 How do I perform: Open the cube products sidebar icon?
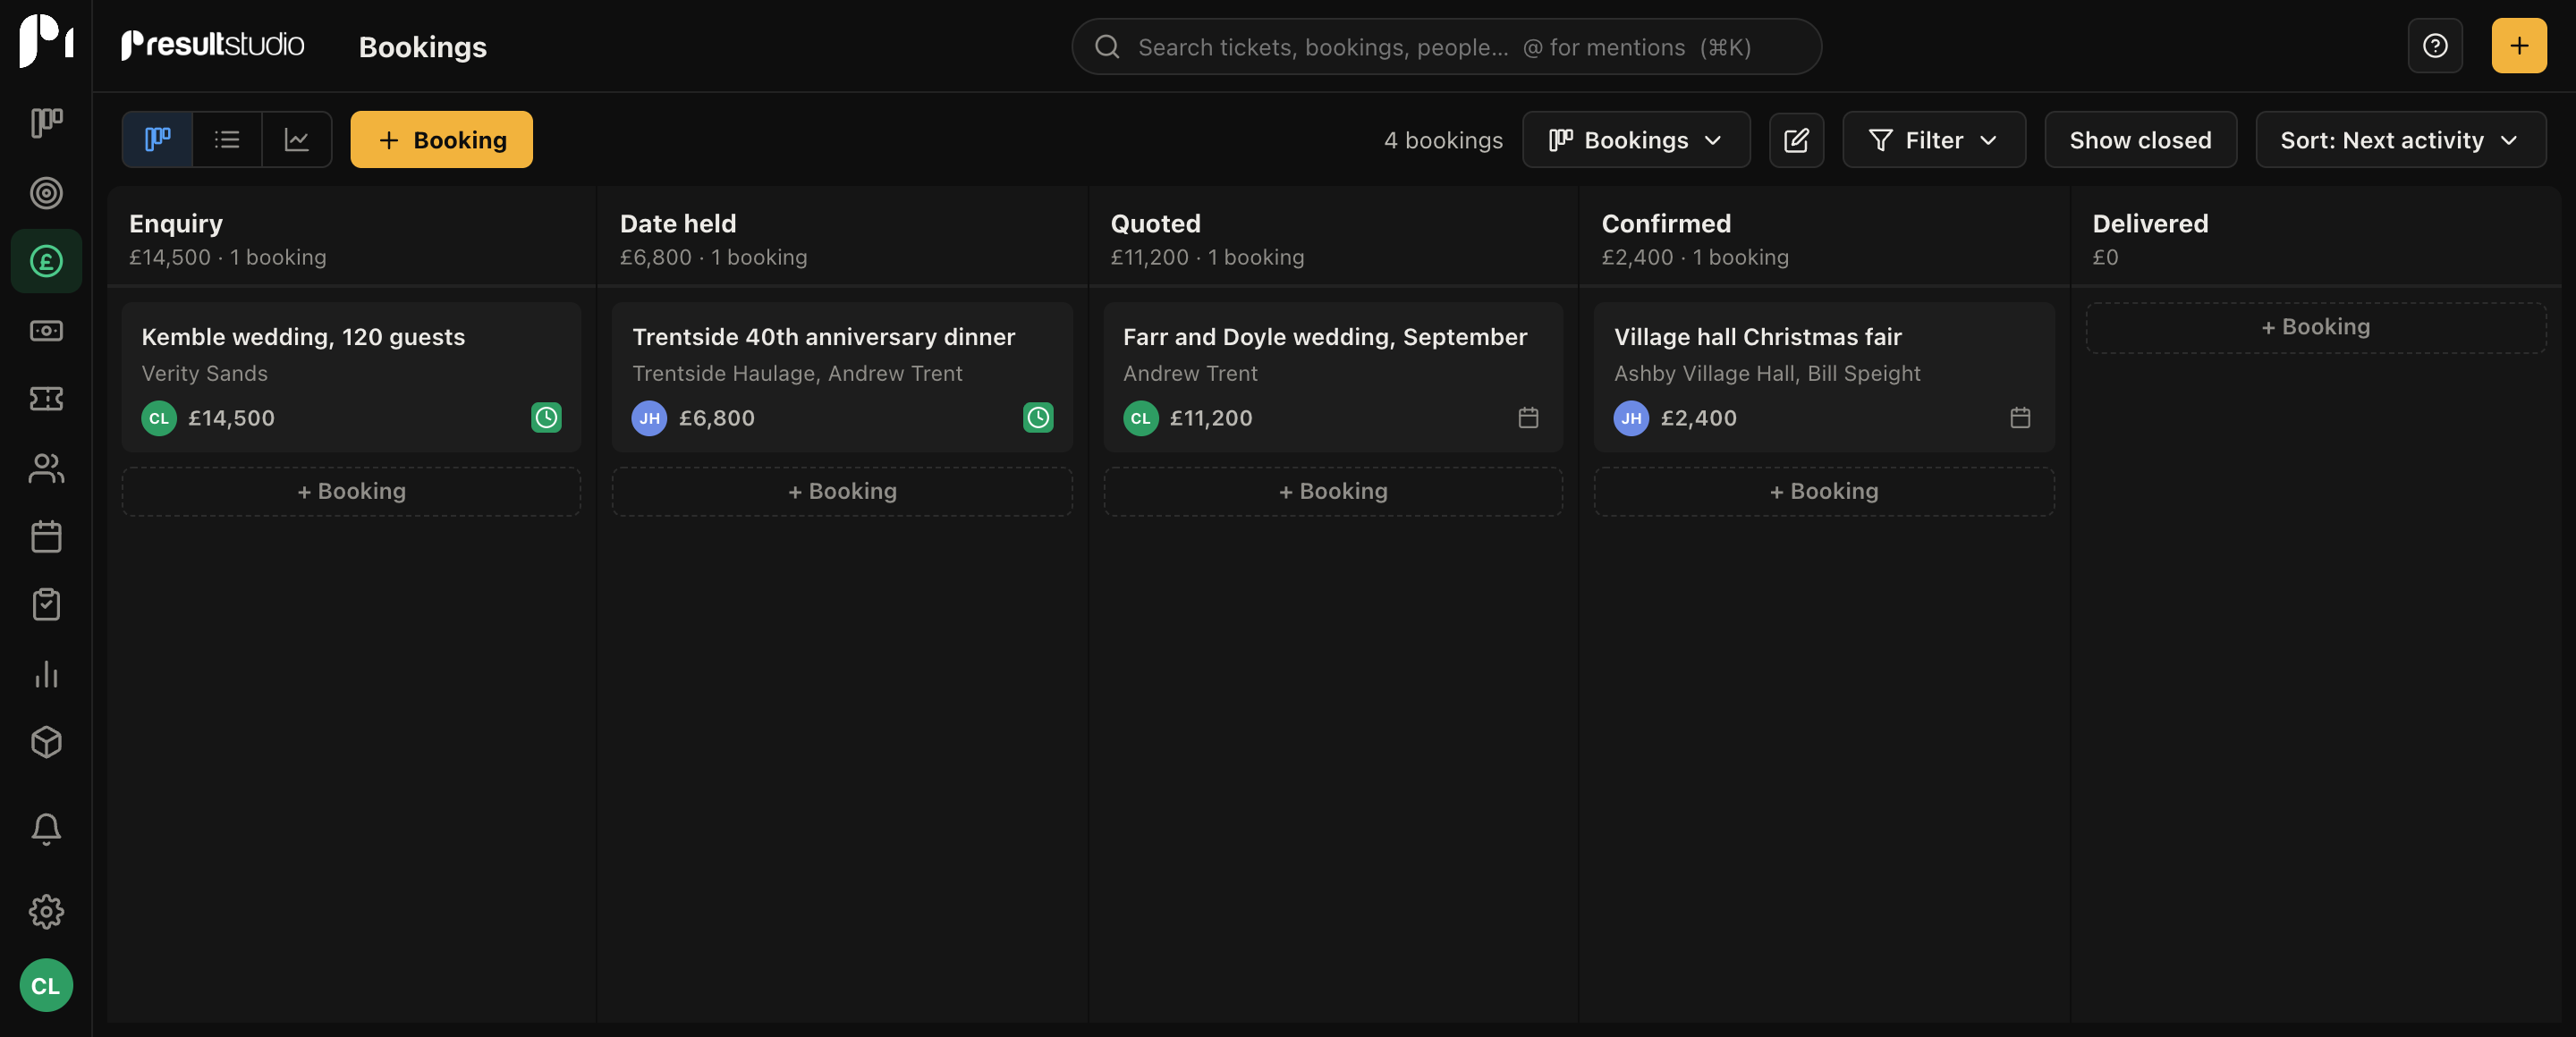[46, 742]
